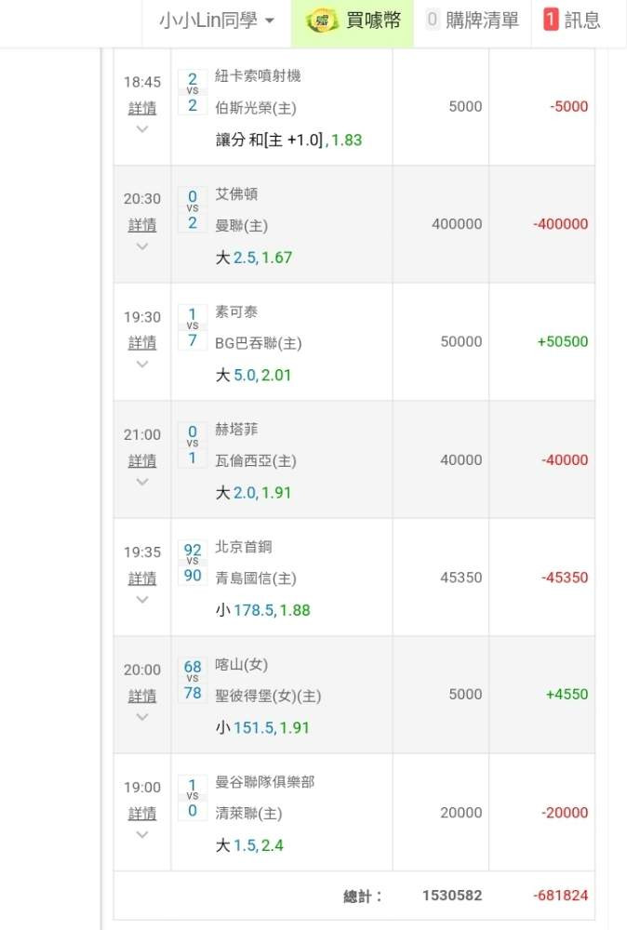Image resolution: width=627 pixels, height=930 pixels.
Task: Expand the 19:30 BG巴吞聯 match chevron
Action: click(x=142, y=365)
